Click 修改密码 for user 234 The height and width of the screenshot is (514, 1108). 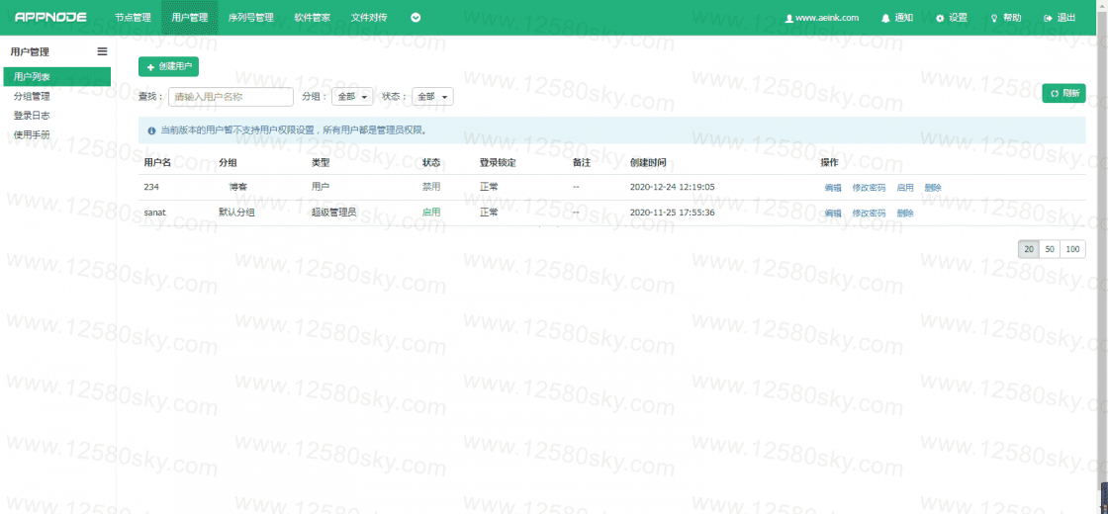[x=869, y=188]
